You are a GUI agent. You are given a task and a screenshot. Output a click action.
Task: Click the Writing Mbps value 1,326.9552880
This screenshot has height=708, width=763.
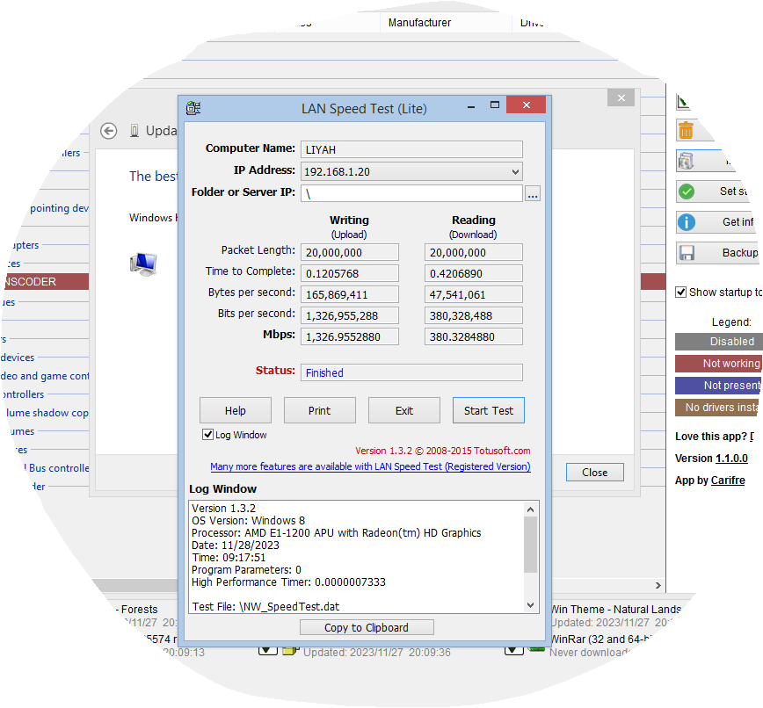pos(350,336)
